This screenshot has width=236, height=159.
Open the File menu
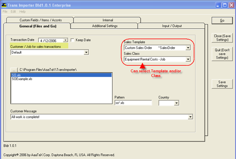pyautogui.click(x=5, y=12)
